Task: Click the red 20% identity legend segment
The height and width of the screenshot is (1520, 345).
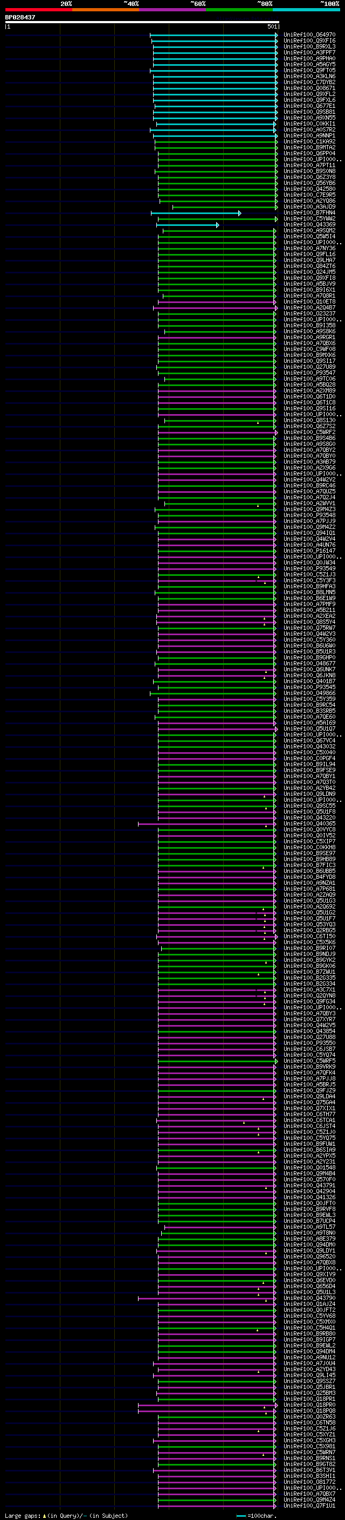Action: pos(38,10)
